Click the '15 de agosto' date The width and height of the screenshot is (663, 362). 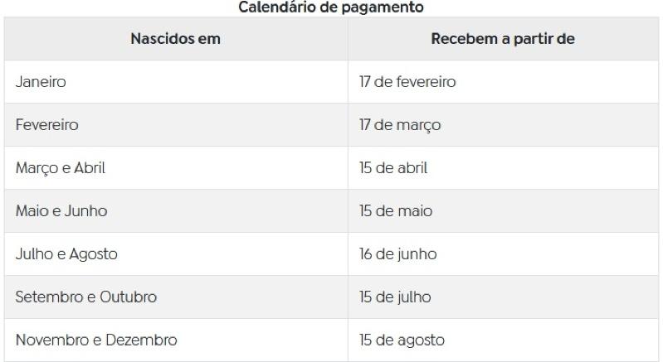click(x=402, y=340)
